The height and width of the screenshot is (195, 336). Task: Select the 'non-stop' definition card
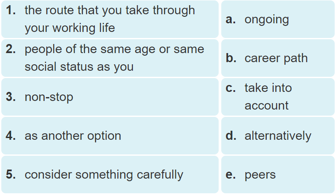coord(110,97)
